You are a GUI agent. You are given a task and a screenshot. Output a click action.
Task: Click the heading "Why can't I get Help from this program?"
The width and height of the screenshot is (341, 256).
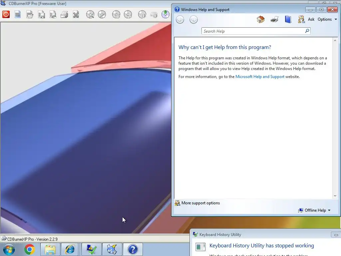(225, 47)
